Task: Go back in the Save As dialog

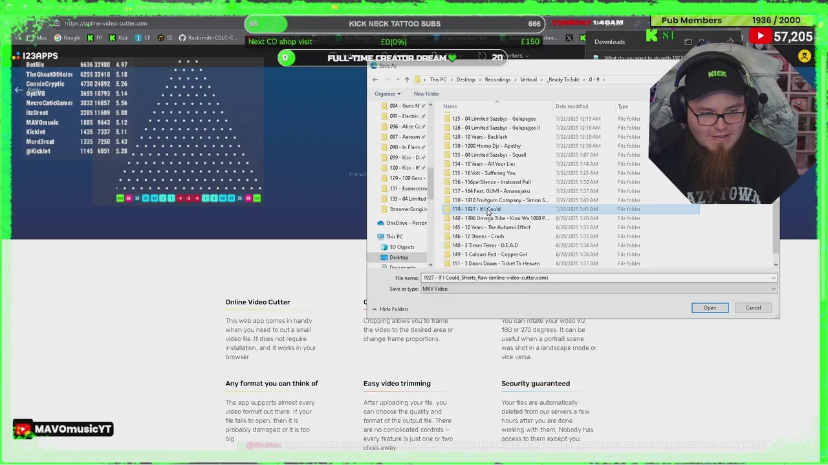Action: click(375, 79)
